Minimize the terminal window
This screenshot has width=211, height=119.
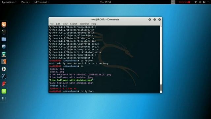pos(150,20)
